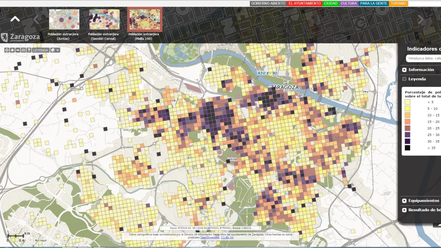Open the GOBIERNO ABIERTO menu

click(x=268, y=3)
